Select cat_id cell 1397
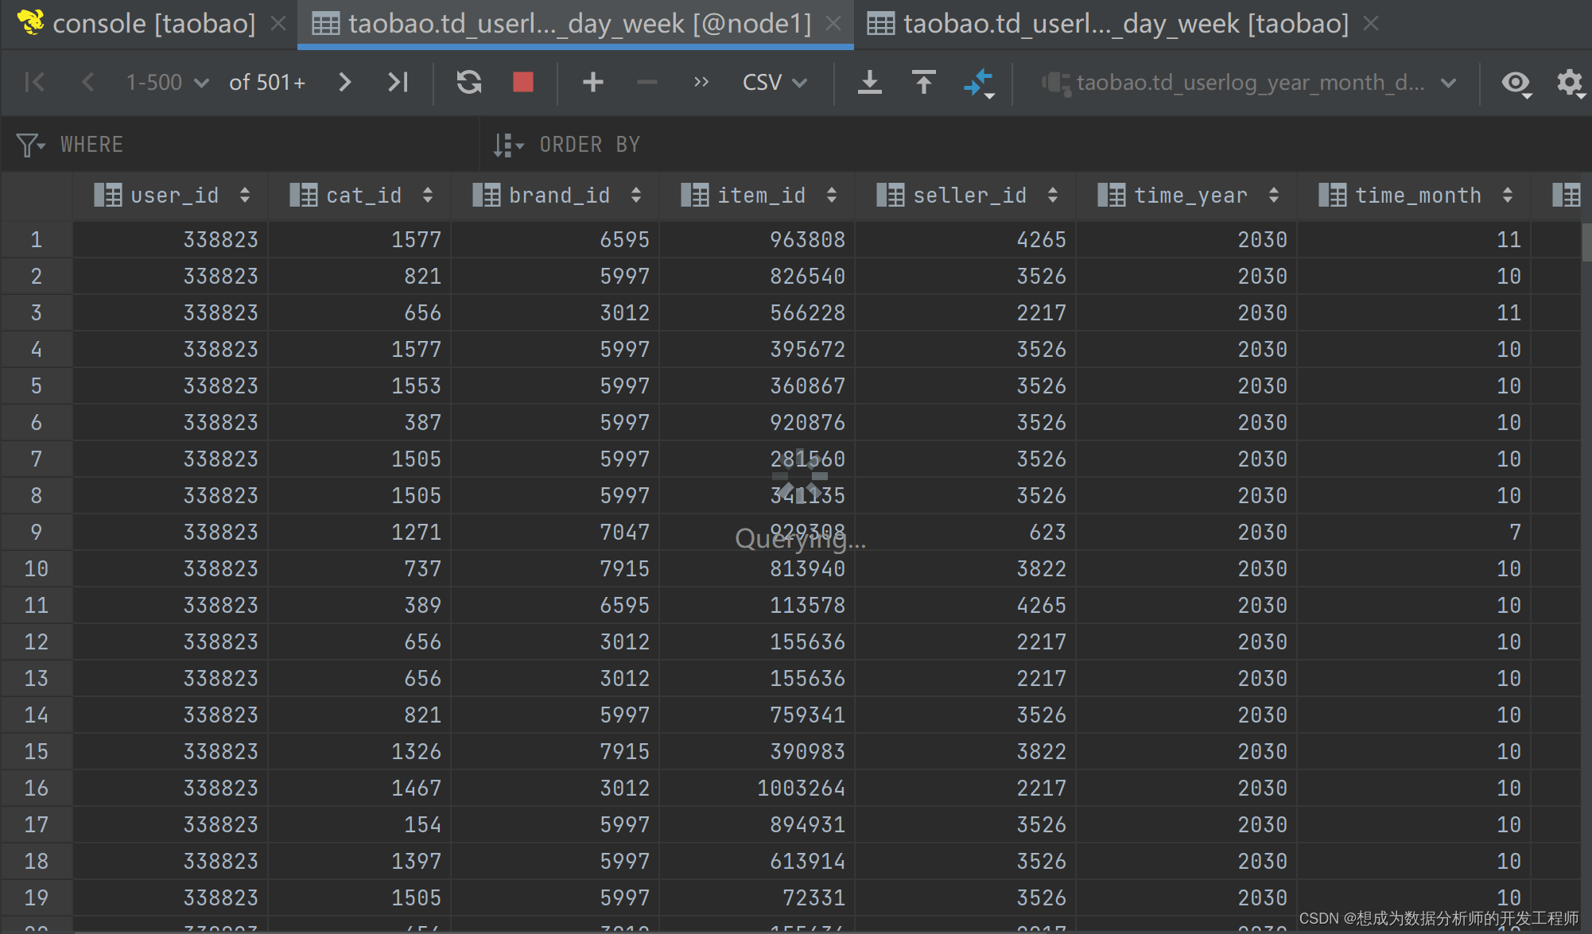This screenshot has height=934, width=1592. (360, 861)
